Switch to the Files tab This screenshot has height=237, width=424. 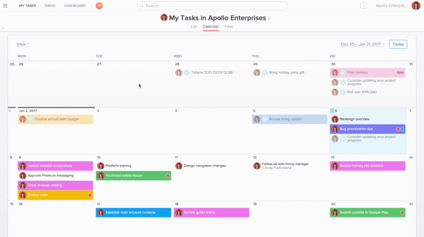pyautogui.click(x=229, y=26)
